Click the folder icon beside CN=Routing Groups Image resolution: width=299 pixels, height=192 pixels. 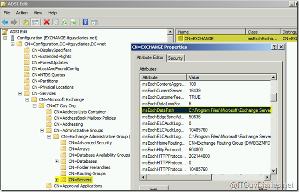click(63, 173)
